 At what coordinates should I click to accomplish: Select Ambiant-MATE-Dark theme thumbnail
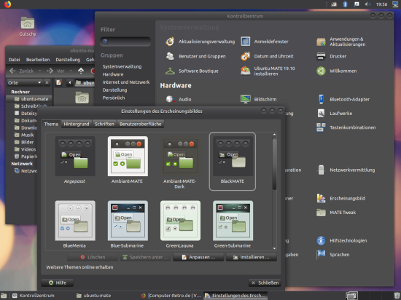180,156
